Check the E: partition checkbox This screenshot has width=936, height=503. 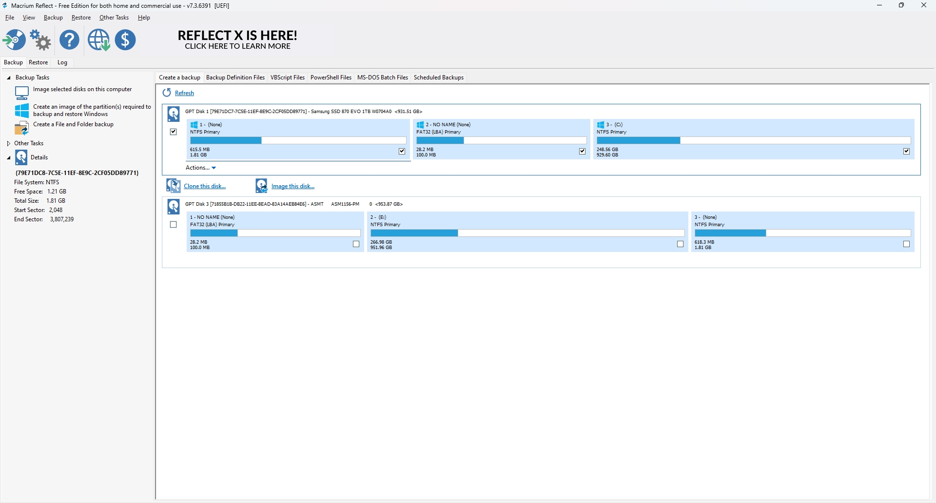[681, 244]
